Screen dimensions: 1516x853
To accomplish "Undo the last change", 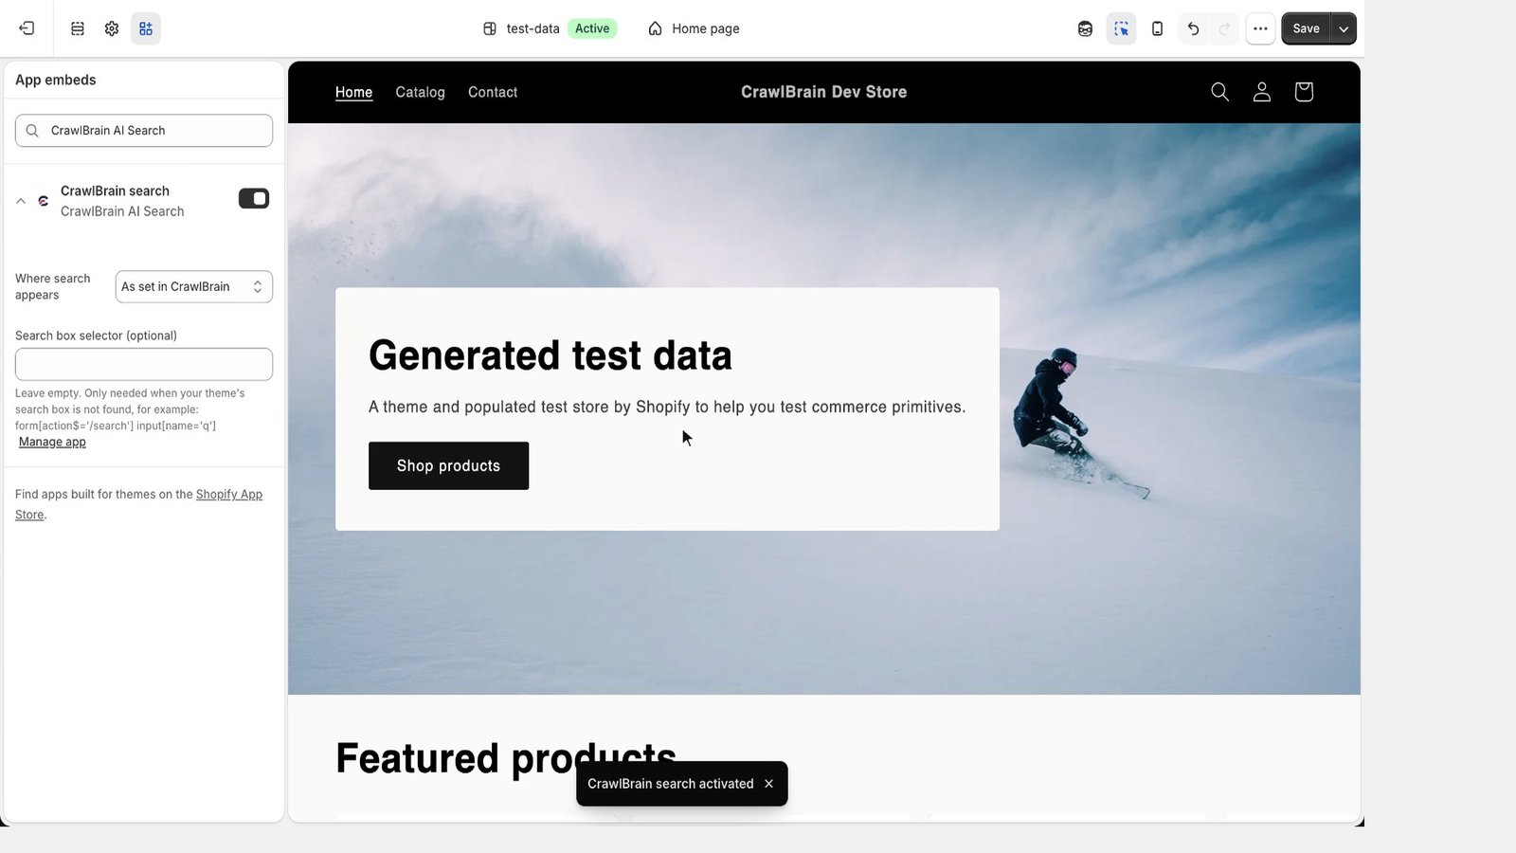I will pos(1193,28).
